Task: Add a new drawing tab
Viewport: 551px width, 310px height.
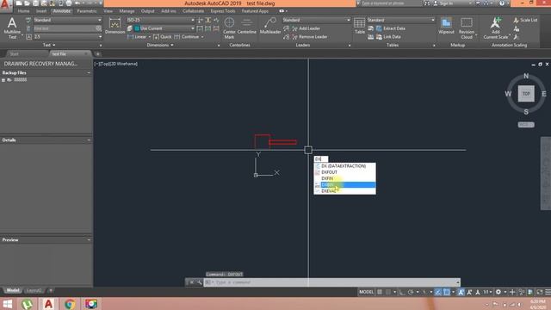Action: tap(97, 53)
